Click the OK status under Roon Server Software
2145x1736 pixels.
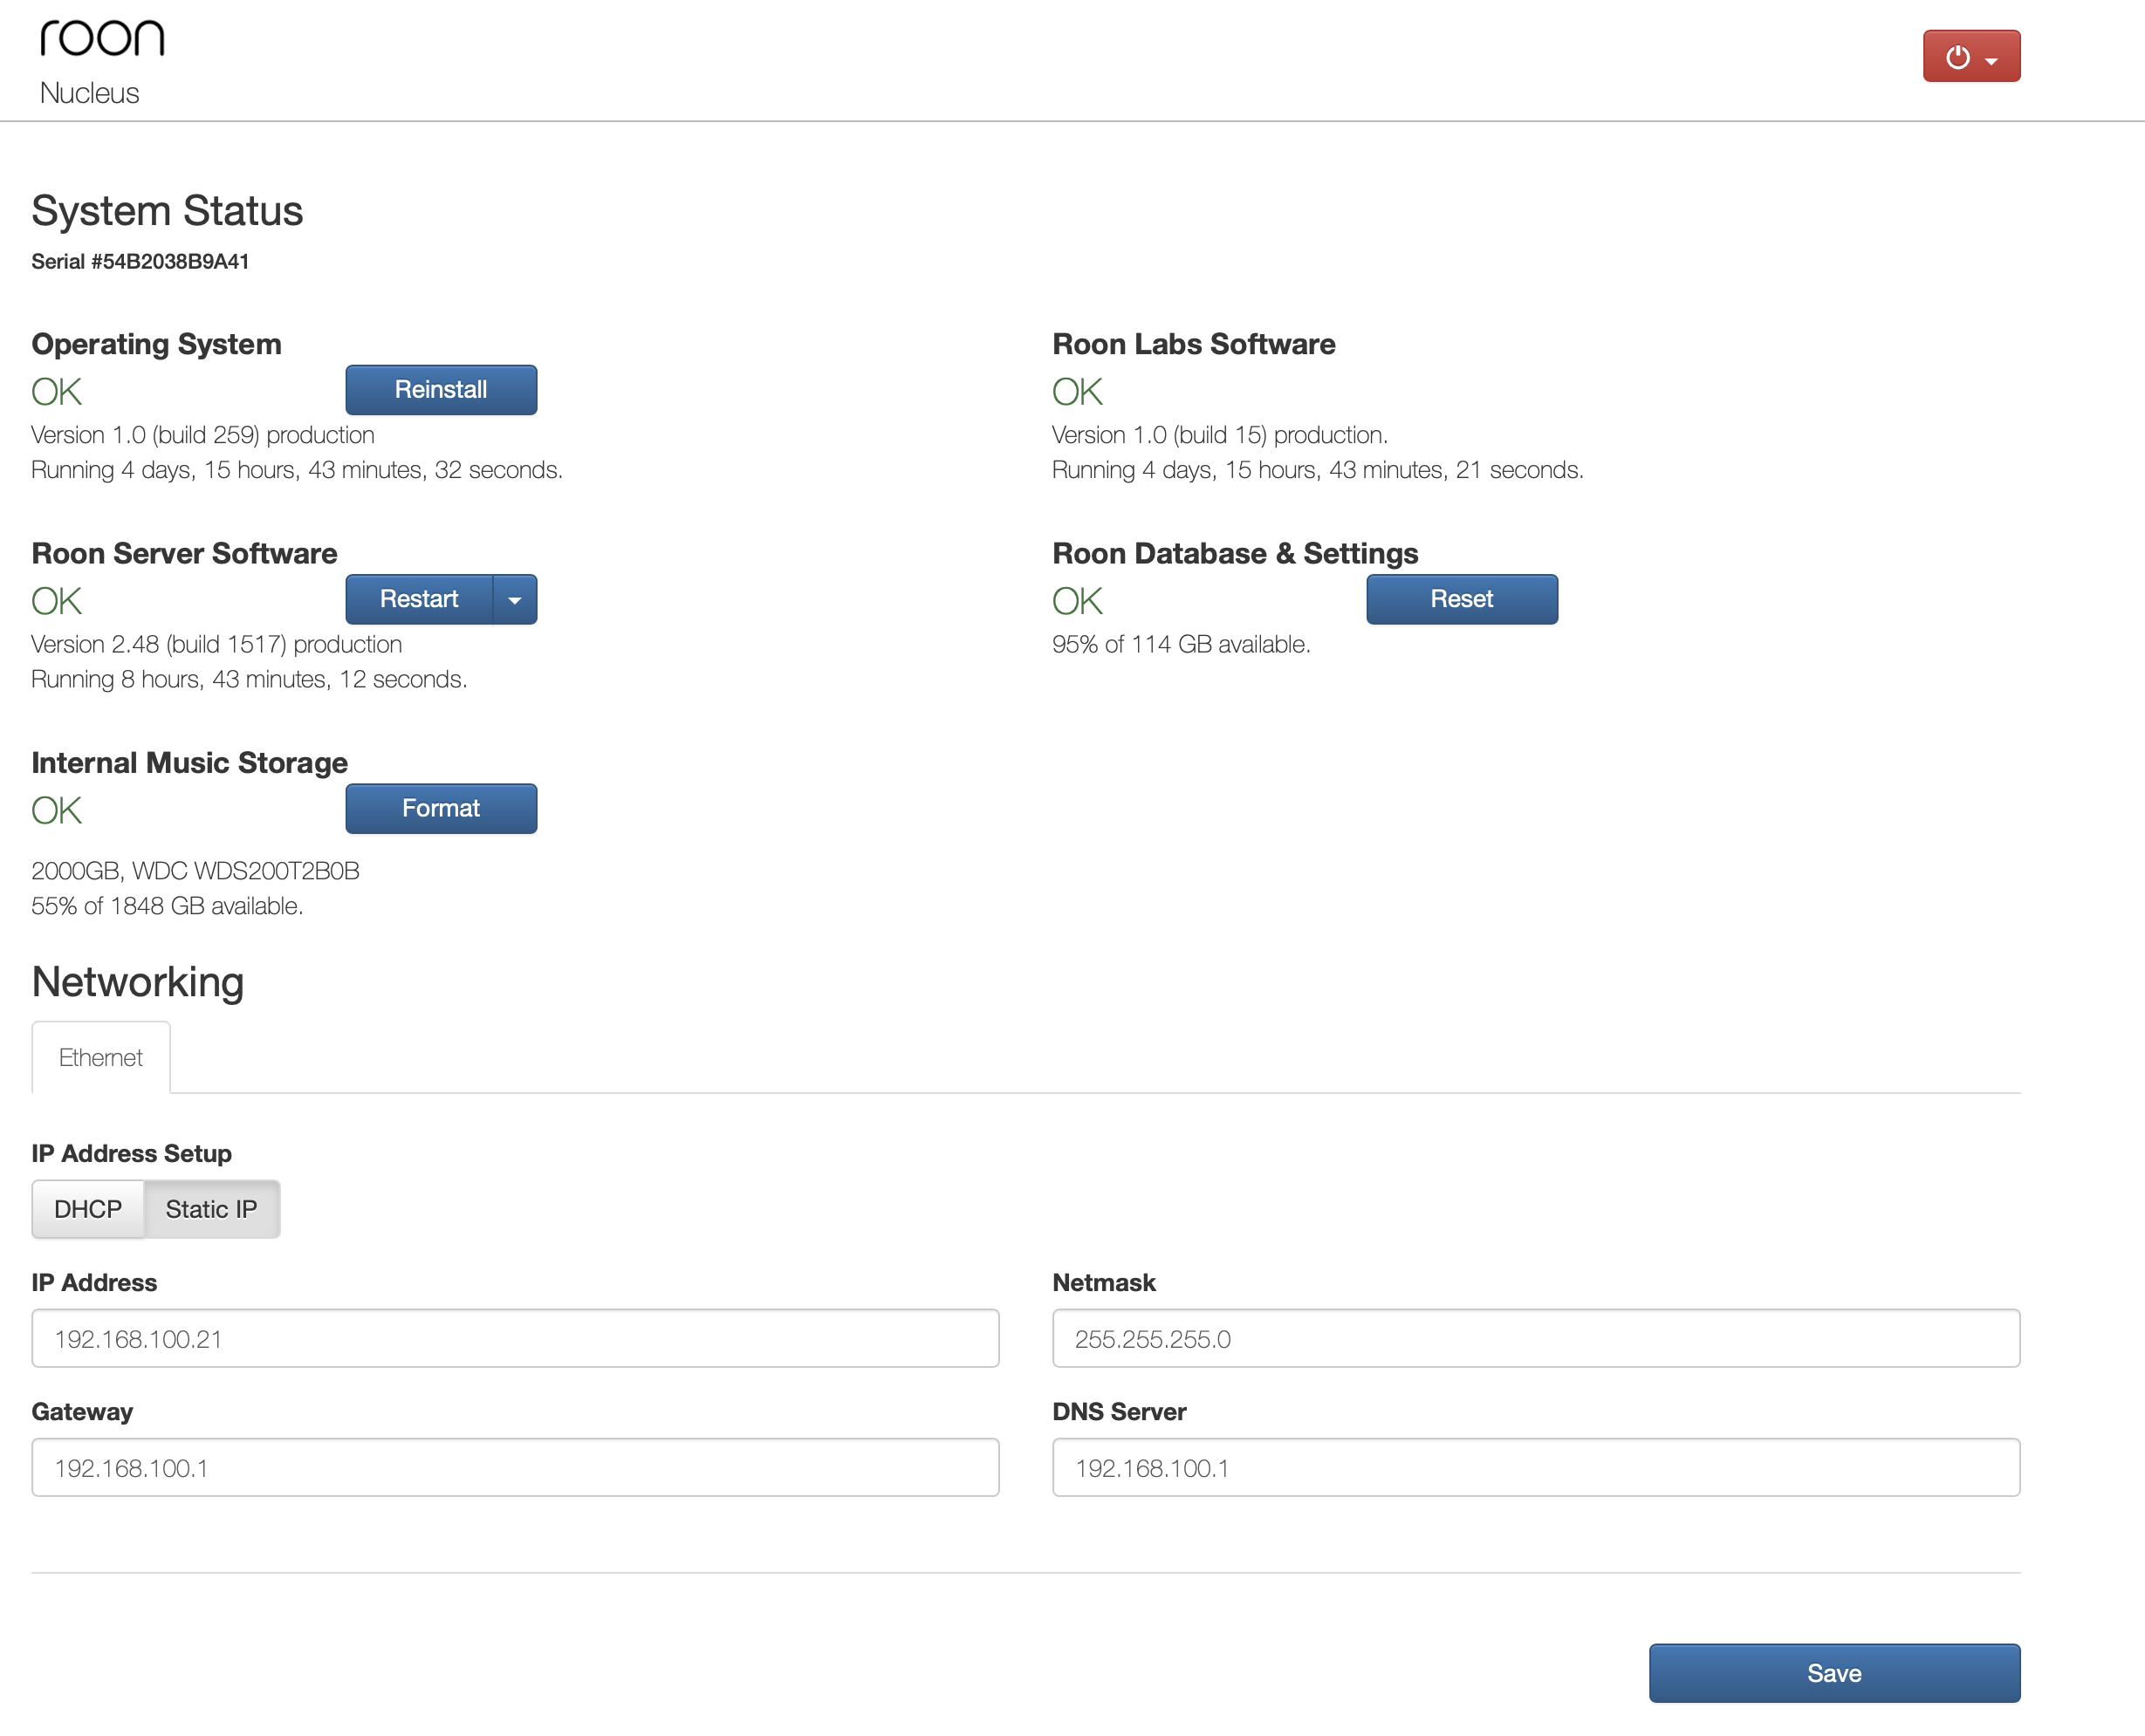coord(56,601)
